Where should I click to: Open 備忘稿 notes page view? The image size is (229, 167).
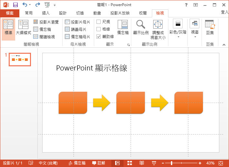42,29
